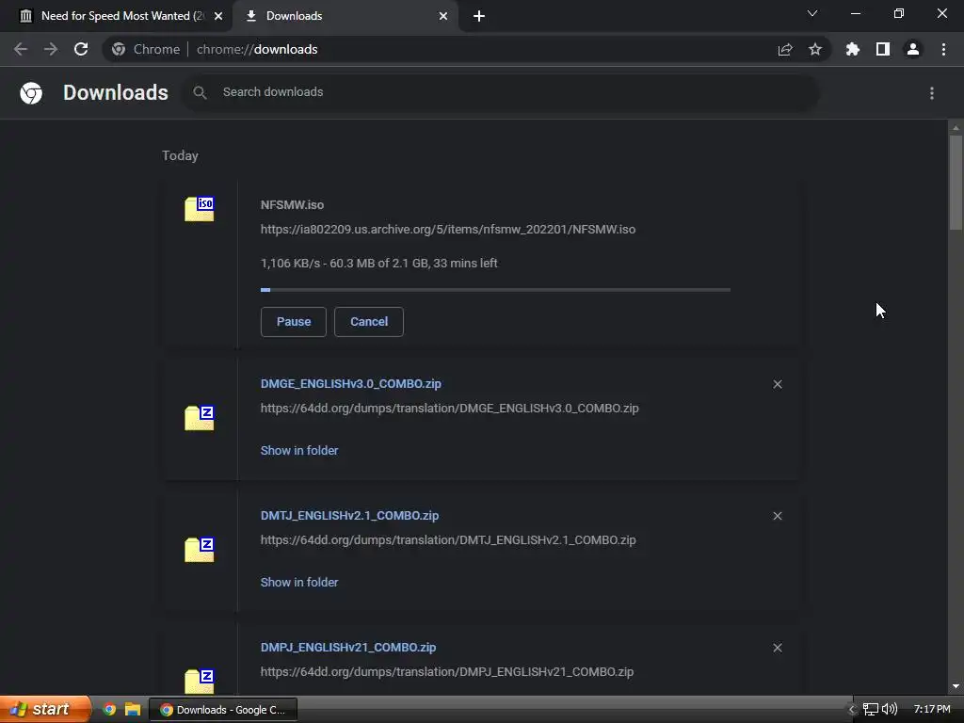
Task: Click the DMGE_ENGLISHv3.0_COMBO.zip source URL
Action: 449,409
